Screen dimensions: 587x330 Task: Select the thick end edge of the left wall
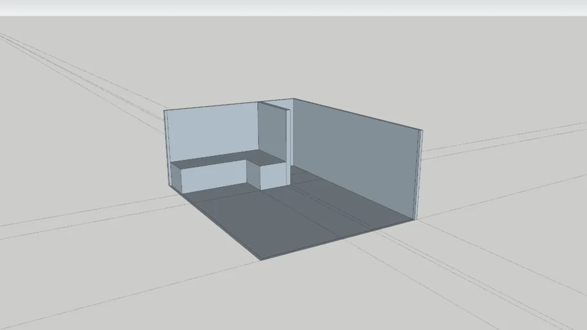click(166, 148)
